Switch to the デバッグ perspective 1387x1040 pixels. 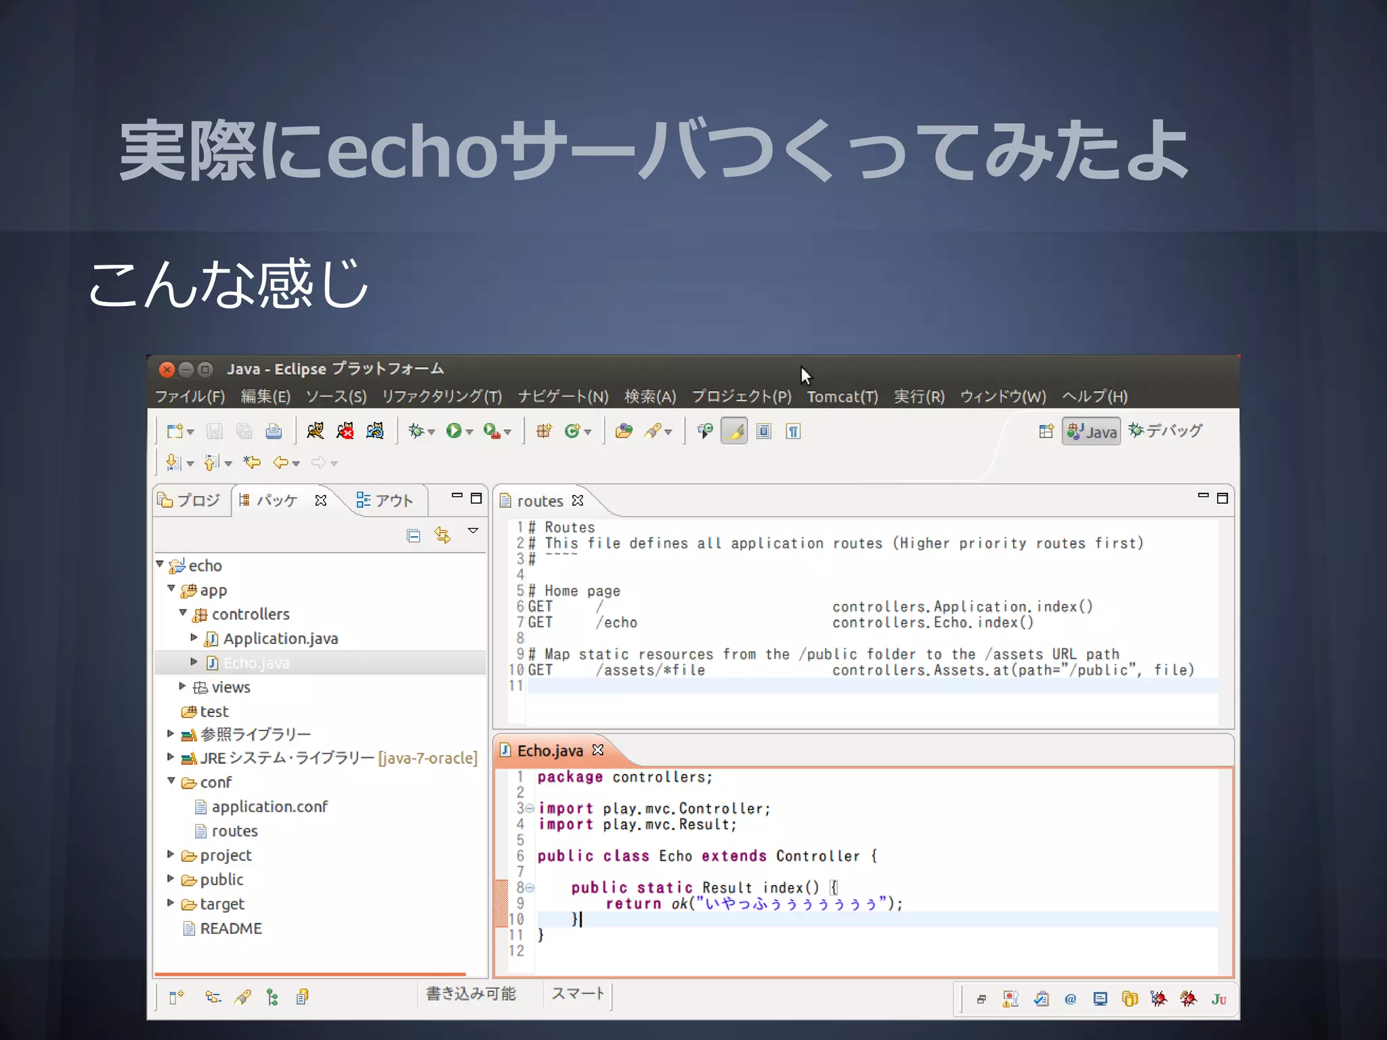1166,431
